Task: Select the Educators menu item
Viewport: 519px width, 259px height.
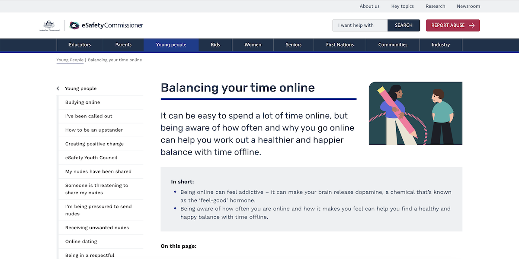Action: 80,44
